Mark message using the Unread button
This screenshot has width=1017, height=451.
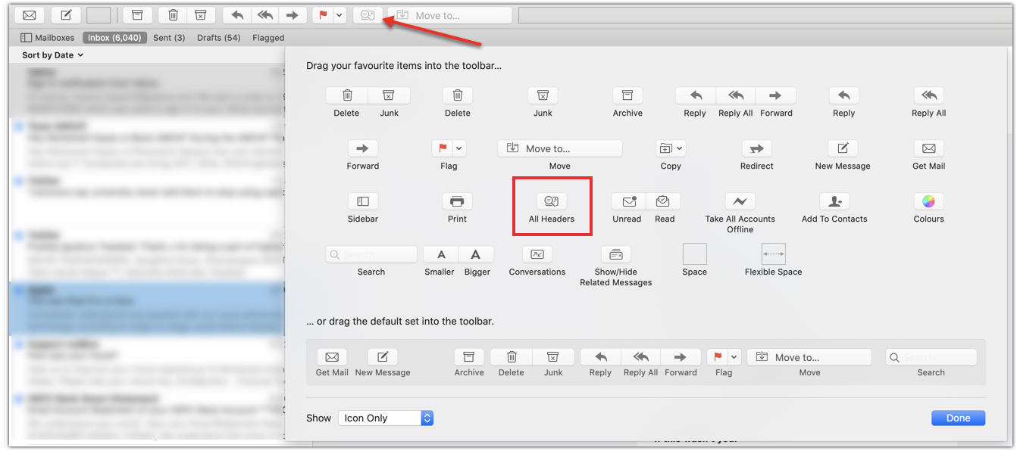pyautogui.click(x=628, y=201)
